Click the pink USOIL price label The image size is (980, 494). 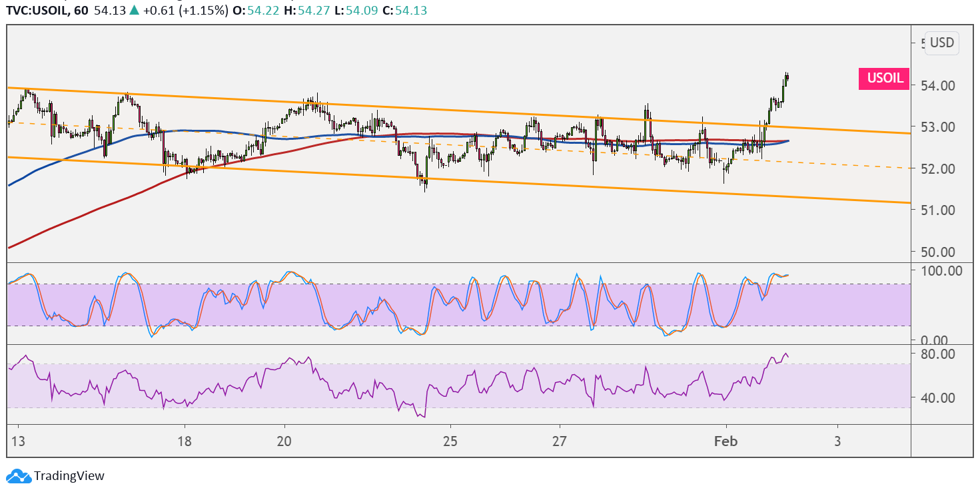884,79
